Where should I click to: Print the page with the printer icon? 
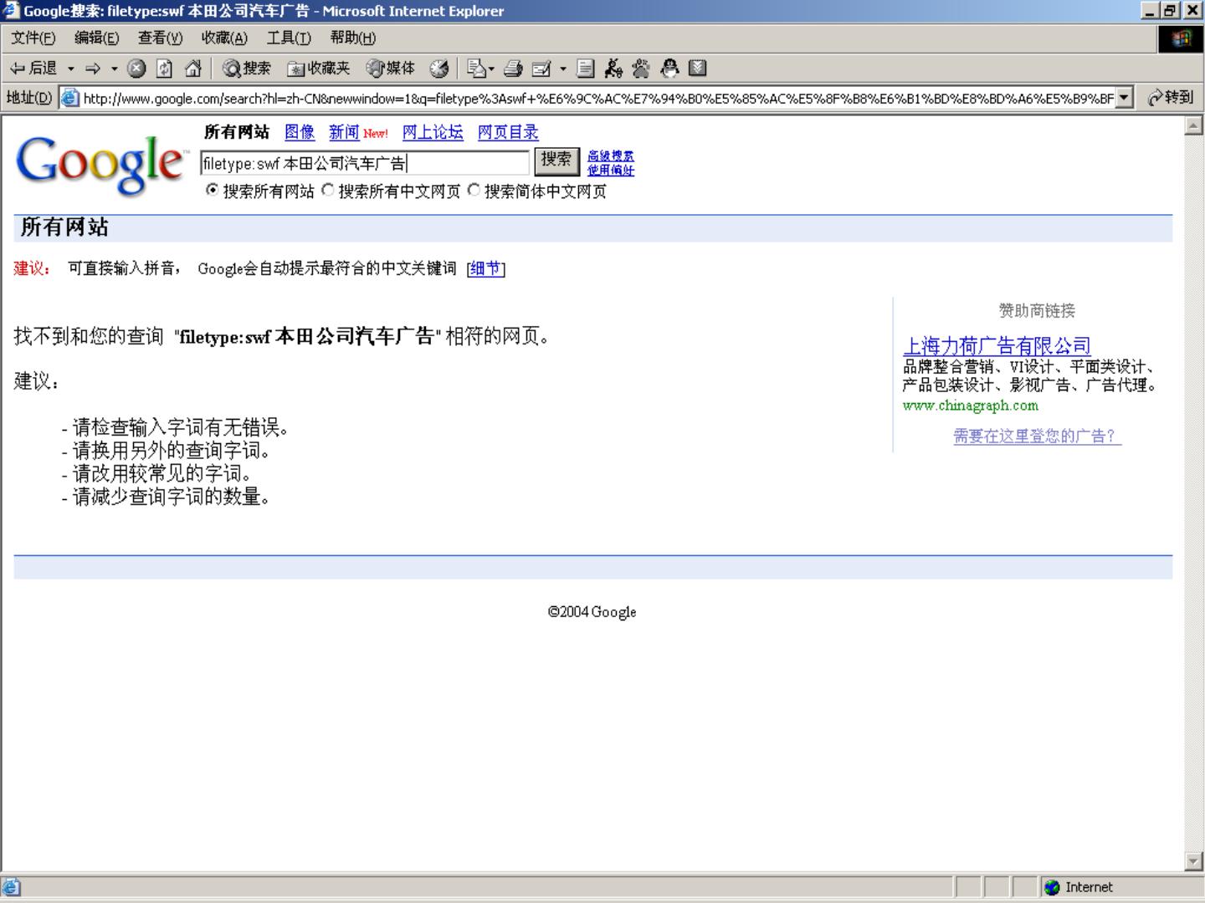[513, 69]
